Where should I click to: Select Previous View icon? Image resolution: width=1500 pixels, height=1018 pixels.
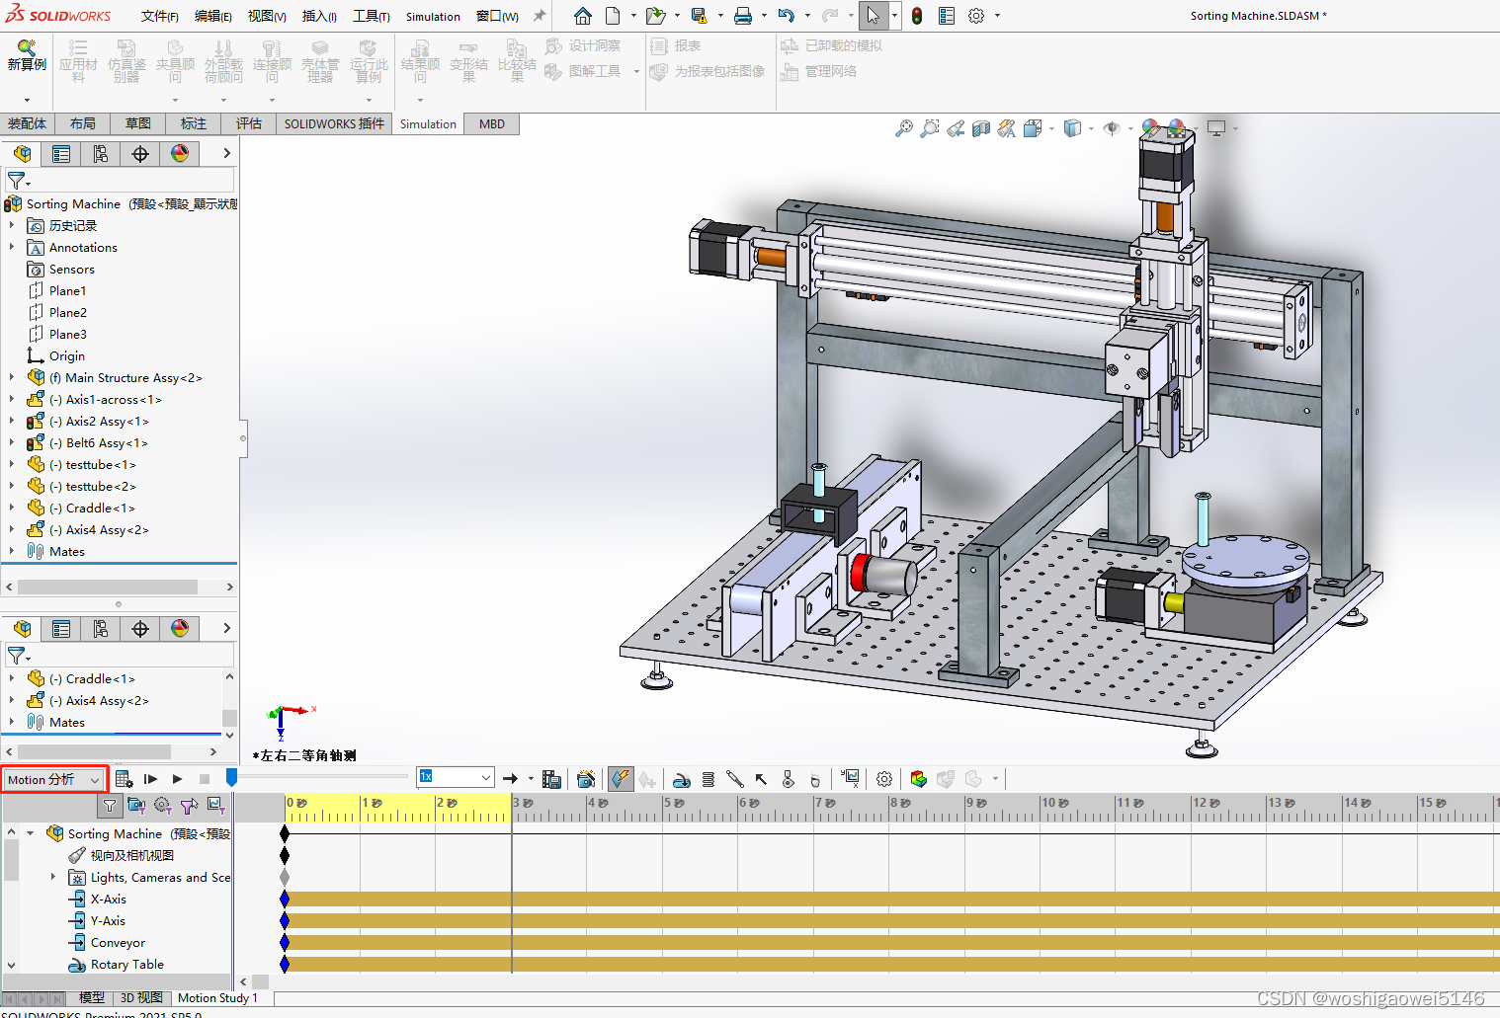[x=956, y=128]
